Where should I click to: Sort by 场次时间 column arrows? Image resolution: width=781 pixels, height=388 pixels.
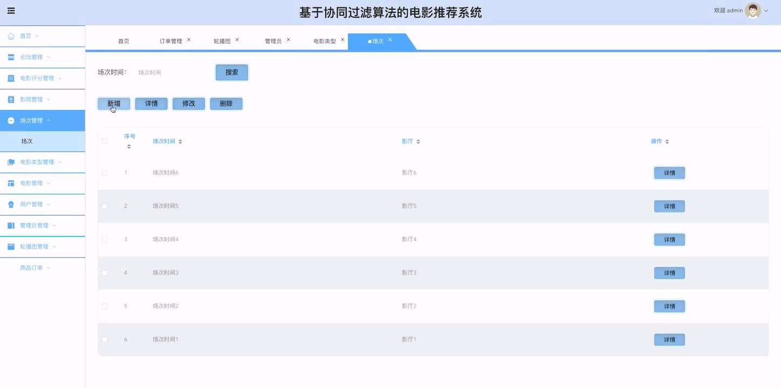click(x=180, y=142)
